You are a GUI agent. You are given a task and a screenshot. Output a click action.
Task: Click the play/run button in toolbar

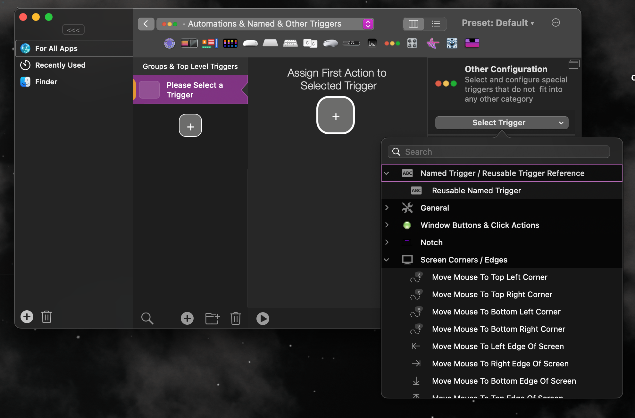(x=263, y=319)
